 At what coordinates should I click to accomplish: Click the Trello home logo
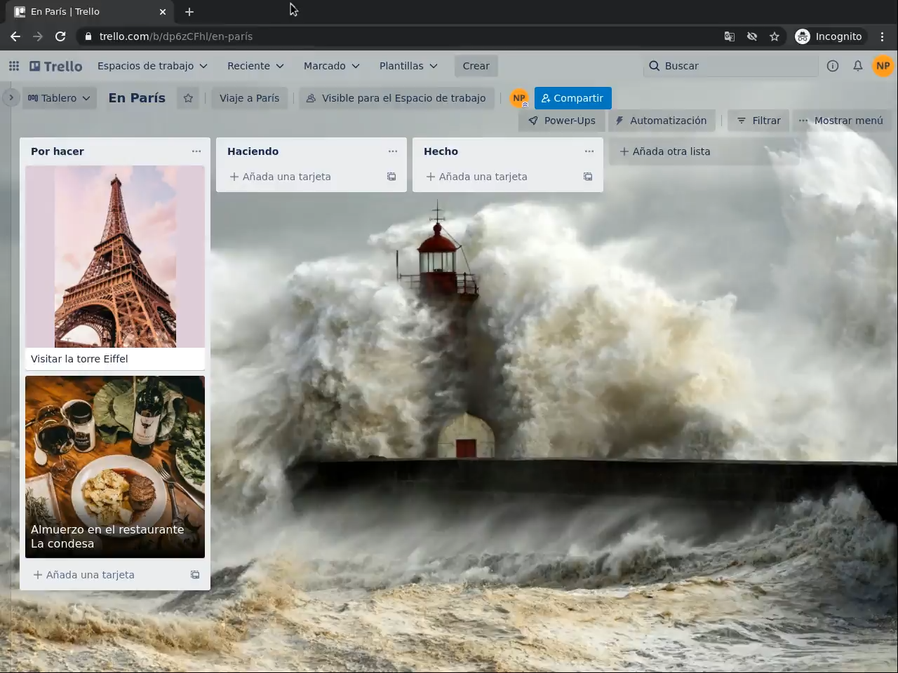56,66
